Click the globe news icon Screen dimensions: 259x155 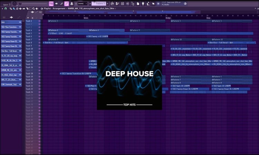pyautogui.click(x=185, y=3)
